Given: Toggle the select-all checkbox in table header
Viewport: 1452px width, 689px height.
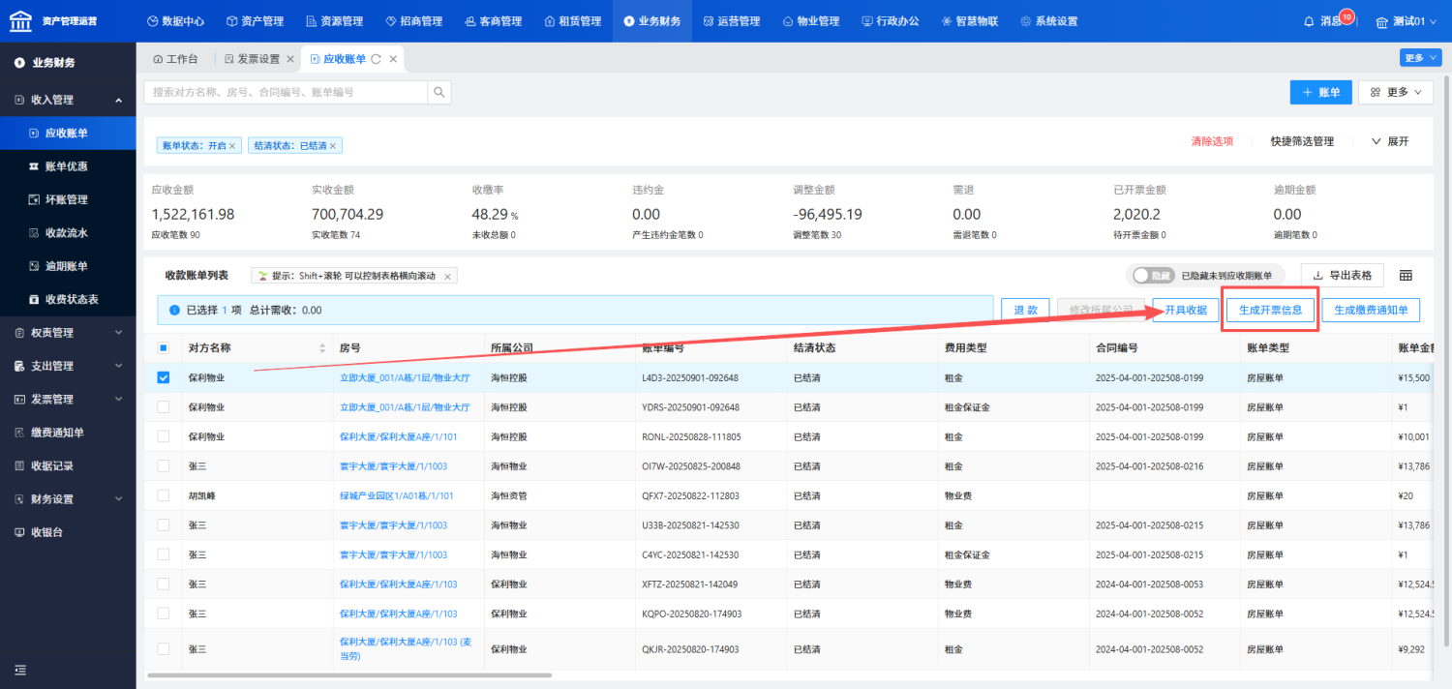Looking at the screenshot, I should point(164,347).
